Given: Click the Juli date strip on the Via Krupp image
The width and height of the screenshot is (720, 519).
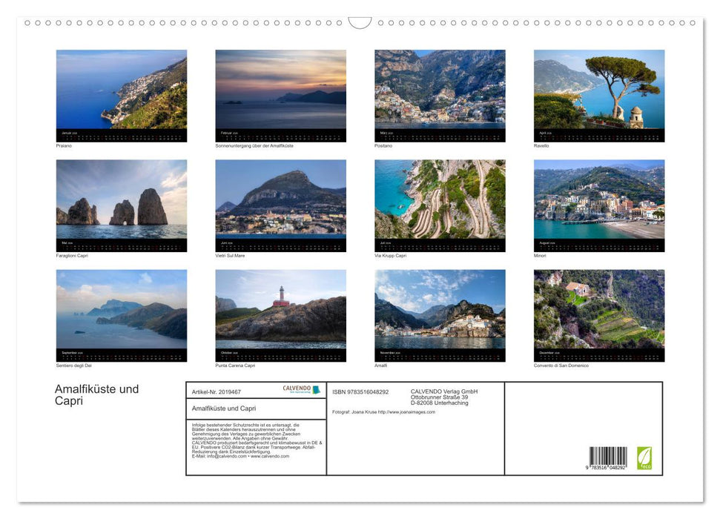Looking at the screenshot, I should (x=440, y=245).
